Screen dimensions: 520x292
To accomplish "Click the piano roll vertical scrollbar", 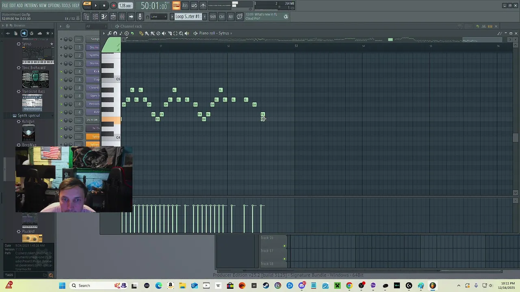I will point(516,138).
